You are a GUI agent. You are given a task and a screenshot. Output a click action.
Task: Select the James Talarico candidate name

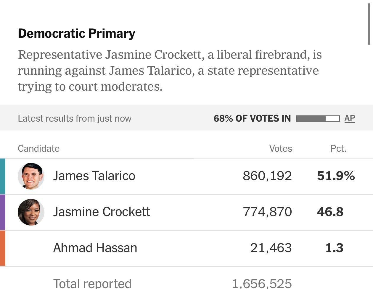94,176
